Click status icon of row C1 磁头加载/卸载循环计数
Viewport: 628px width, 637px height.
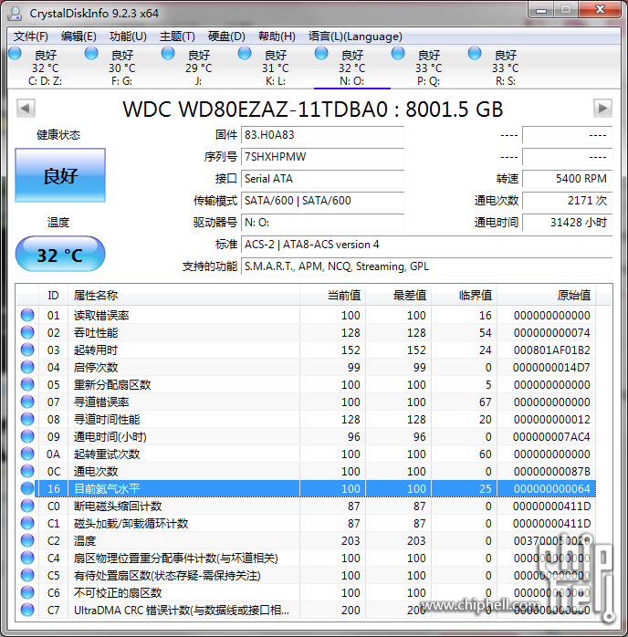pos(27,523)
